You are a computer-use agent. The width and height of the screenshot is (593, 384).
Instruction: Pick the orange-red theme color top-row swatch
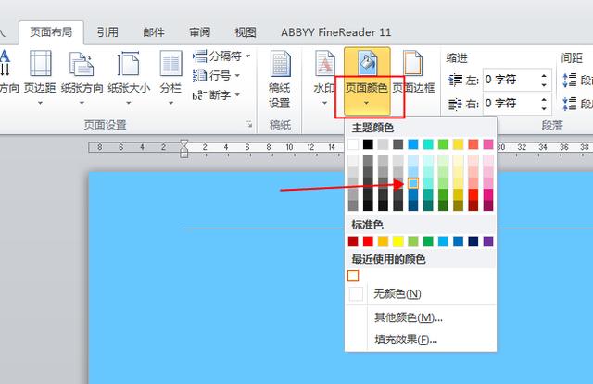tap(473, 144)
